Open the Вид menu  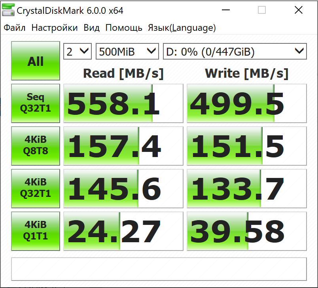pyautogui.click(x=92, y=28)
